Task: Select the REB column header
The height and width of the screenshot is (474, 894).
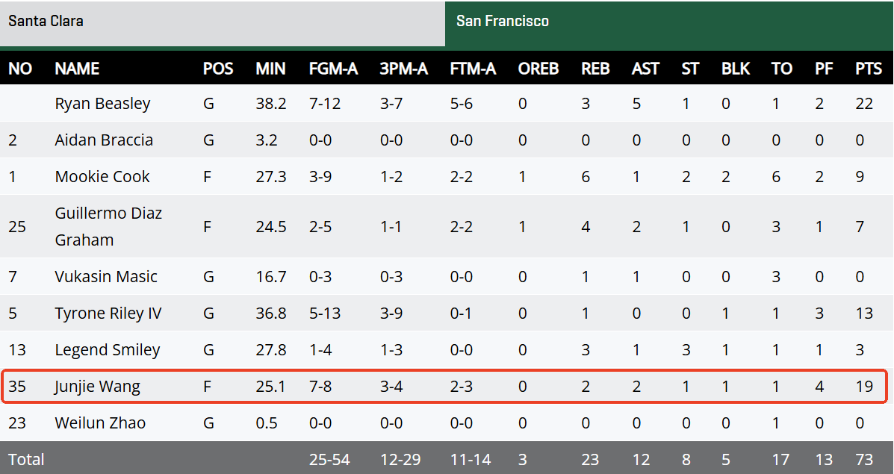Action: [x=595, y=69]
